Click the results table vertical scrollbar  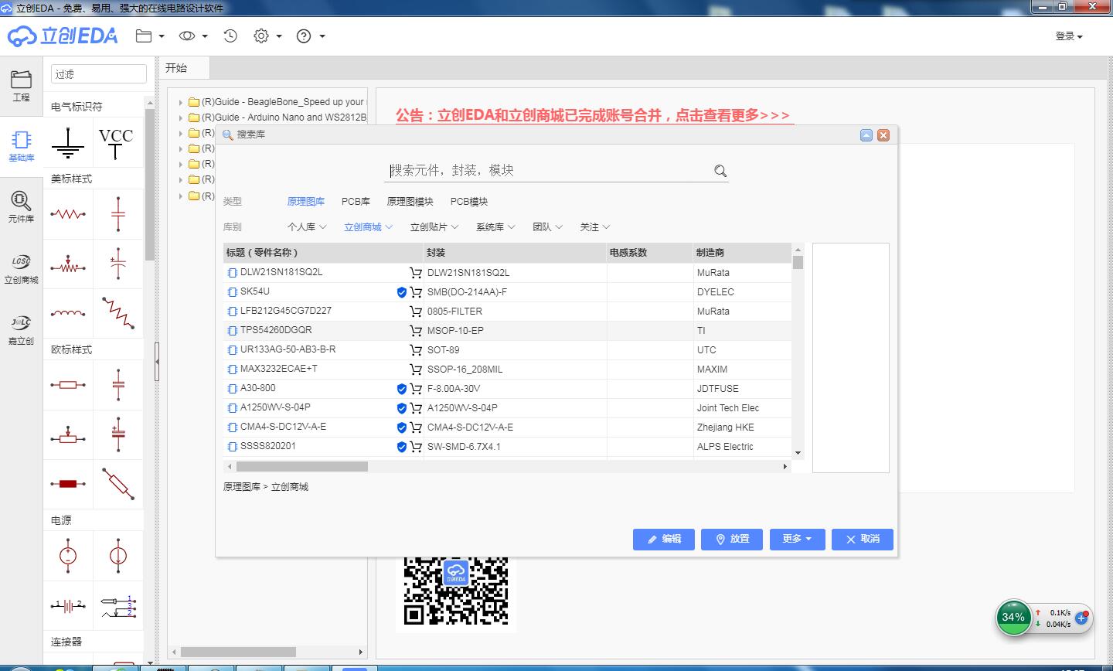click(x=798, y=263)
